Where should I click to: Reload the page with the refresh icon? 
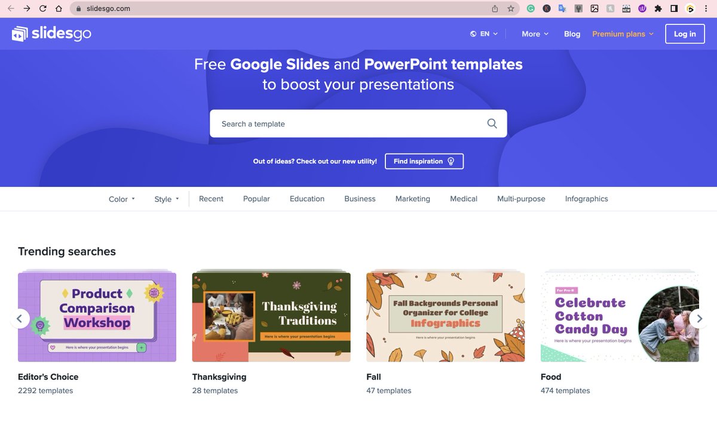[42, 8]
